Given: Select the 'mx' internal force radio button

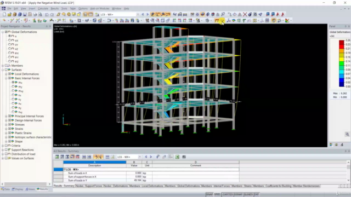Looking at the screenshot, I should pyautogui.click(x=13, y=83).
